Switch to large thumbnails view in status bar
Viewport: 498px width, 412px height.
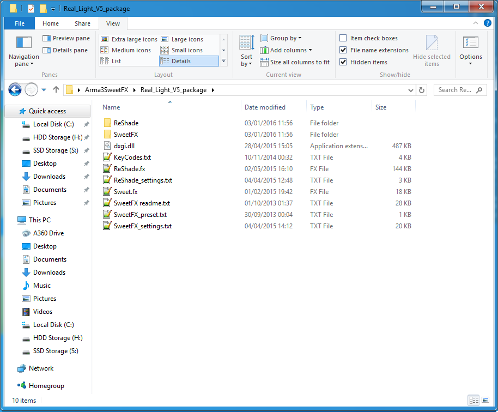(485, 400)
